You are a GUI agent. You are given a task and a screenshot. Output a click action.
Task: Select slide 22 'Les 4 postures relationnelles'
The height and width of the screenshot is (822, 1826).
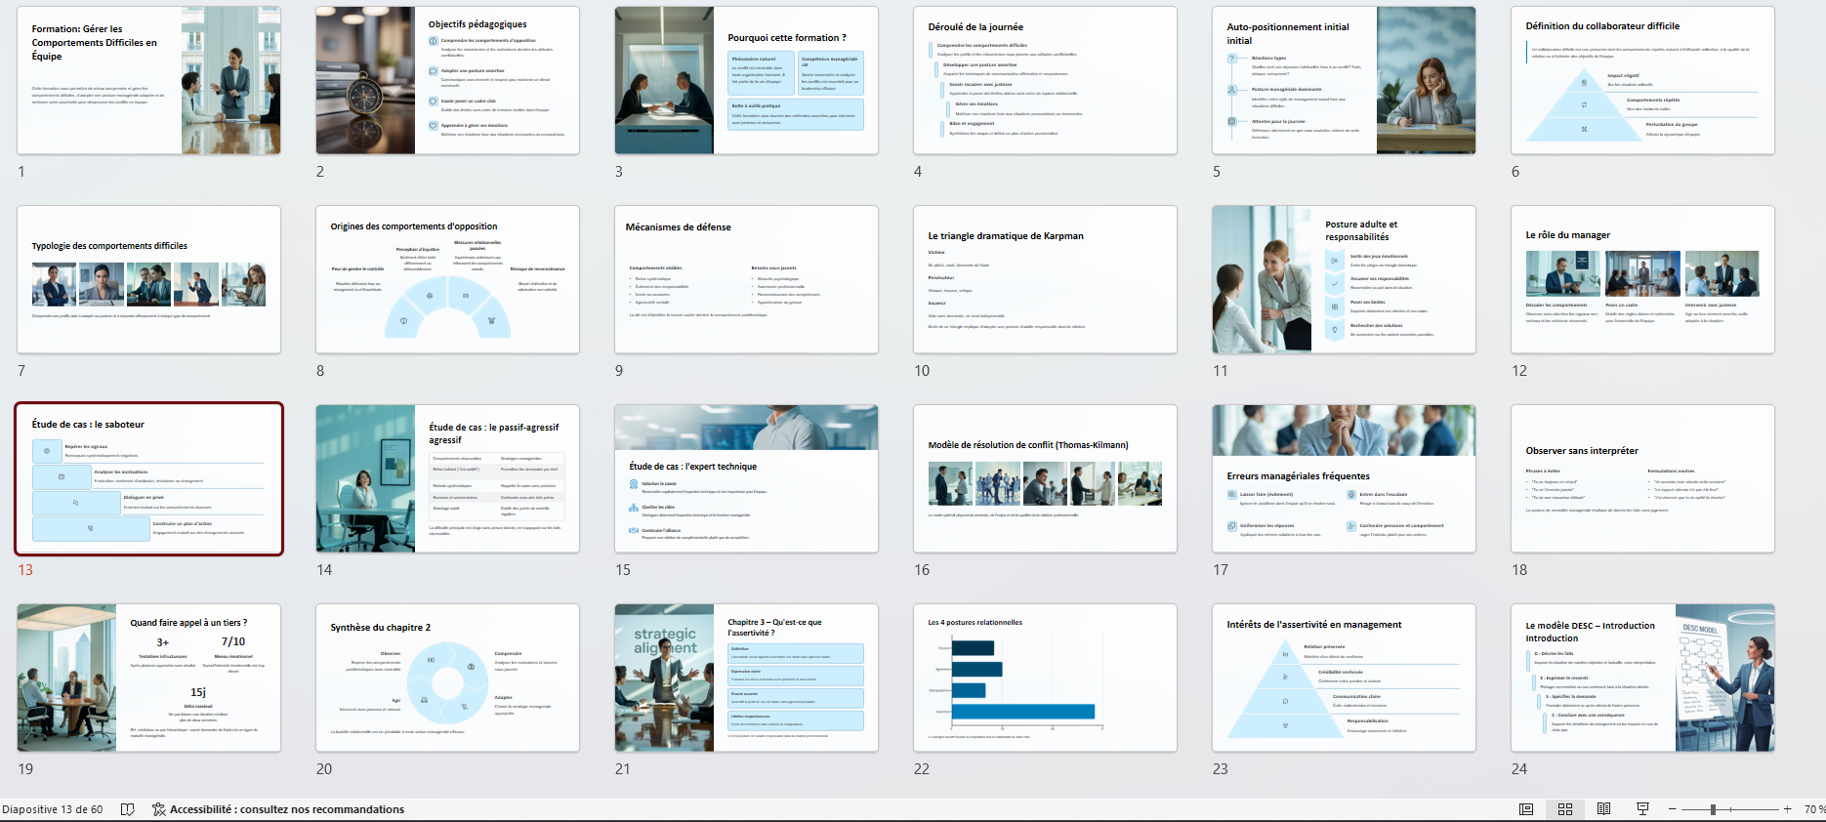pos(1045,678)
